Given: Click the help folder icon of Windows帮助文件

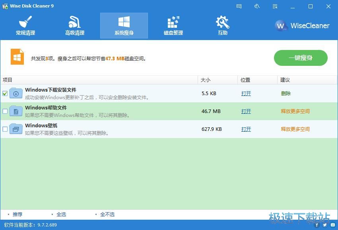Looking at the screenshot, I should [16, 111].
